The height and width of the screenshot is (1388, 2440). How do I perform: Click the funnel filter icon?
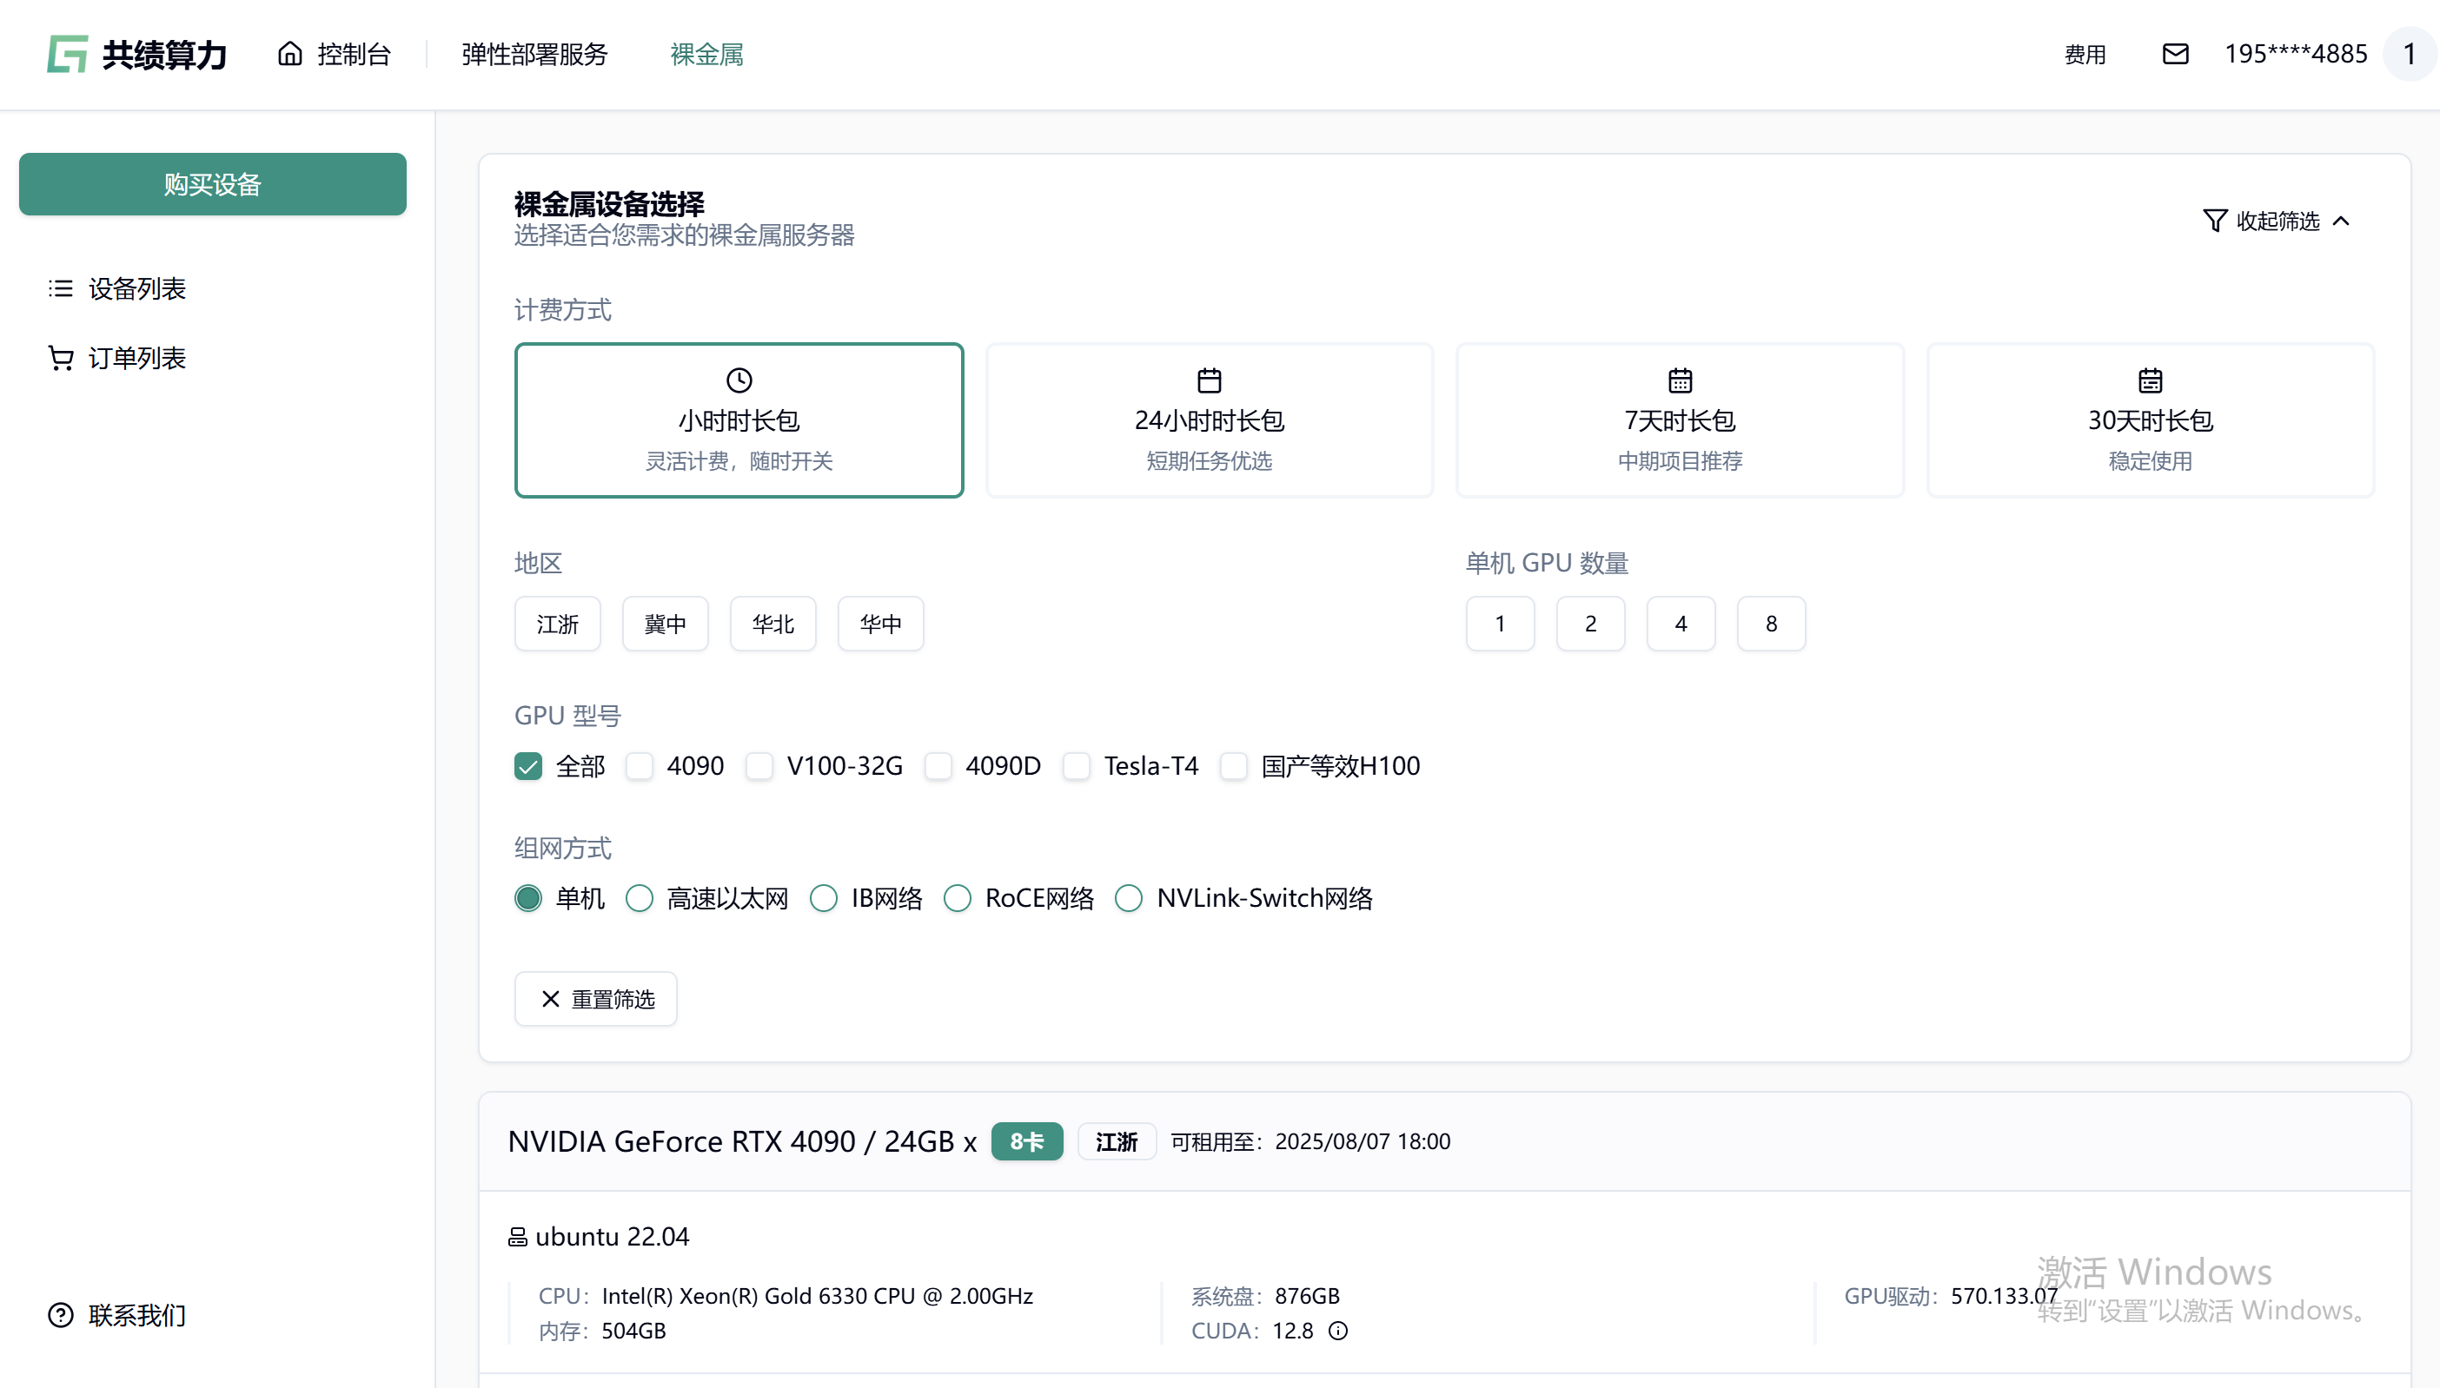coord(2214,221)
